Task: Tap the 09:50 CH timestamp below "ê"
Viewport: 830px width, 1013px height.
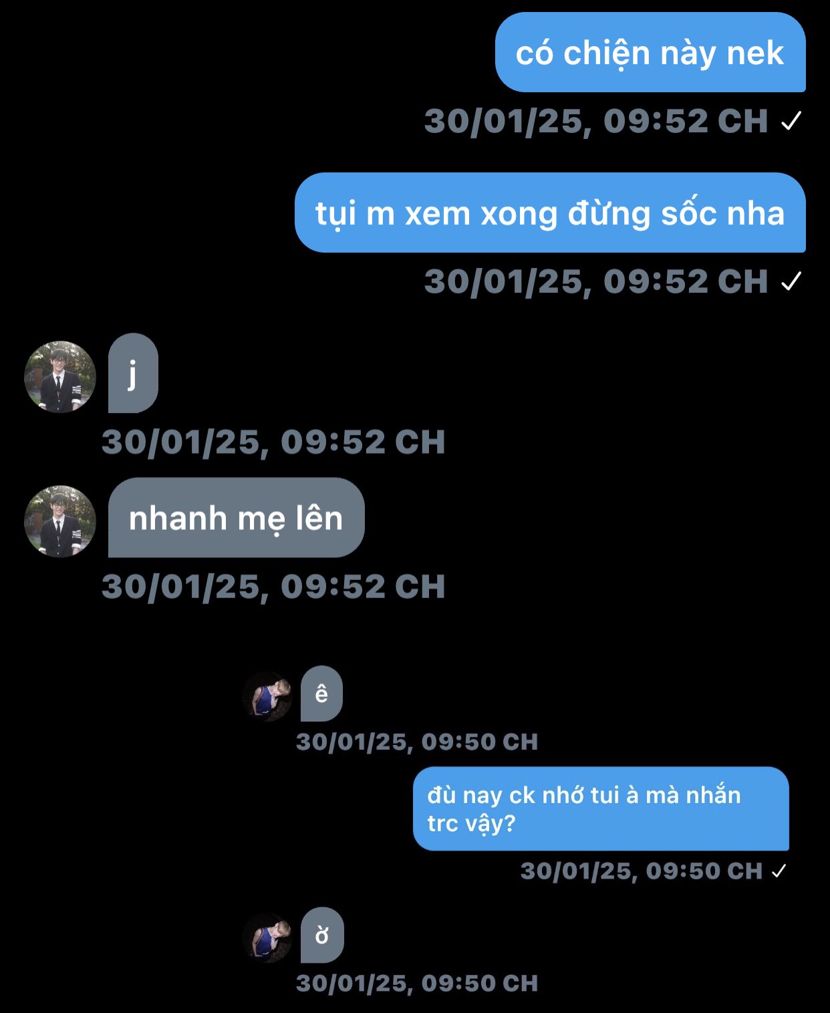Action: [x=417, y=742]
